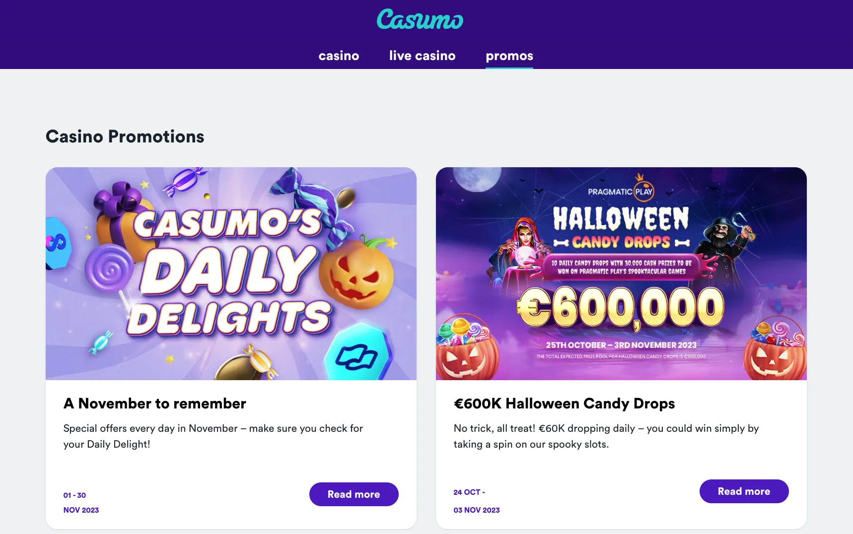Open the €600K Halloween Candy Drops title
This screenshot has width=853, height=534.
pos(565,403)
